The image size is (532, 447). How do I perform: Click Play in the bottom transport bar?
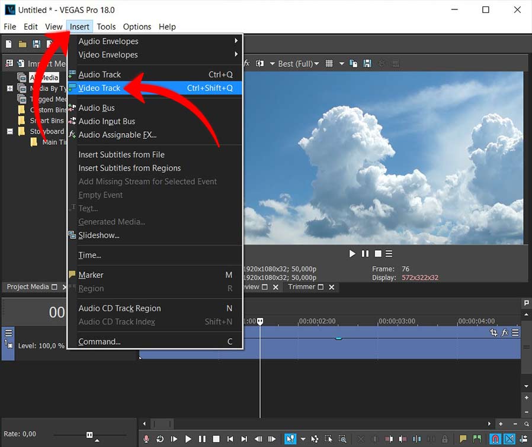tap(188, 439)
